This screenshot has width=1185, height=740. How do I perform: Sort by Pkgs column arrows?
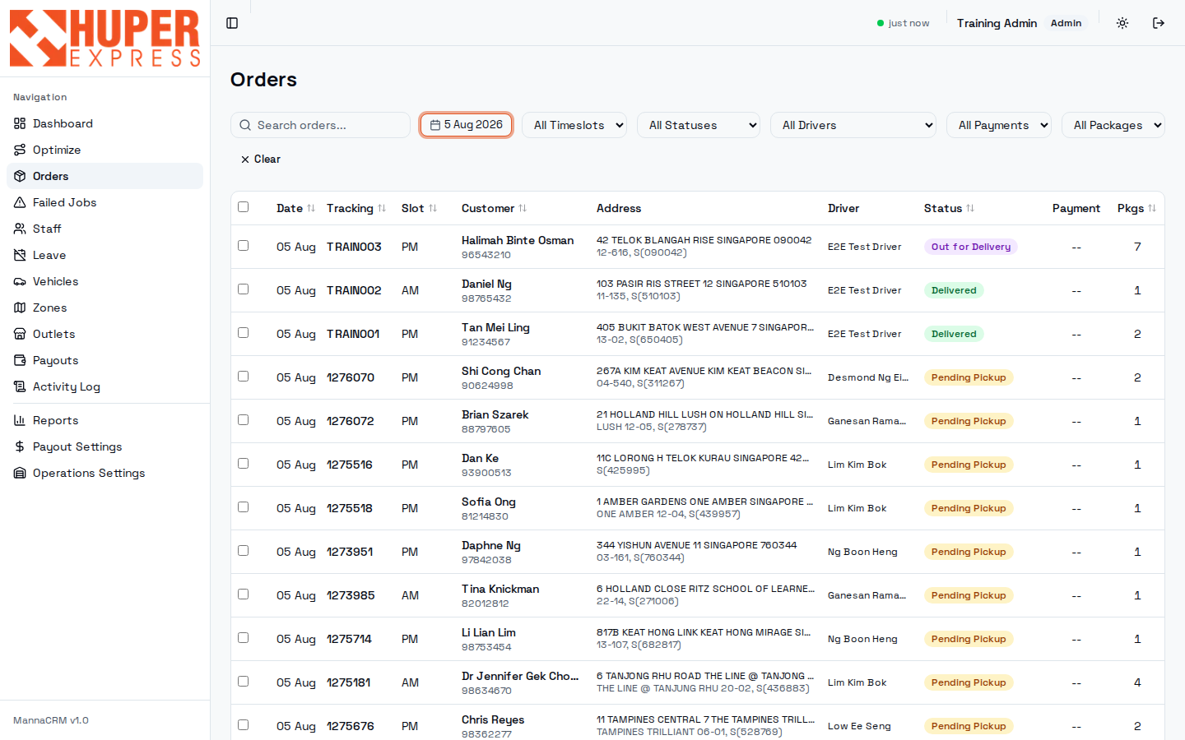click(x=1152, y=208)
